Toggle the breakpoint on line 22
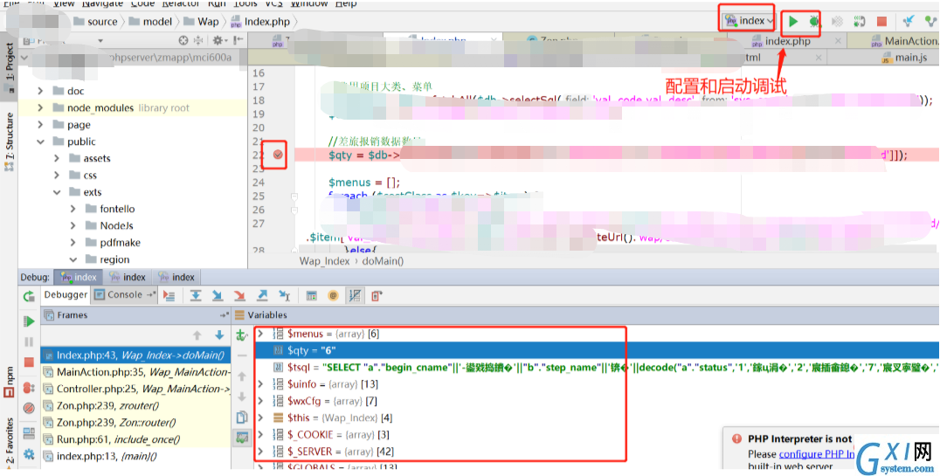Image resolution: width=940 pixels, height=476 pixels. click(x=278, y=155)
